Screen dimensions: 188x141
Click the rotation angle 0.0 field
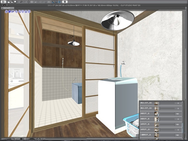click(24, 139)
